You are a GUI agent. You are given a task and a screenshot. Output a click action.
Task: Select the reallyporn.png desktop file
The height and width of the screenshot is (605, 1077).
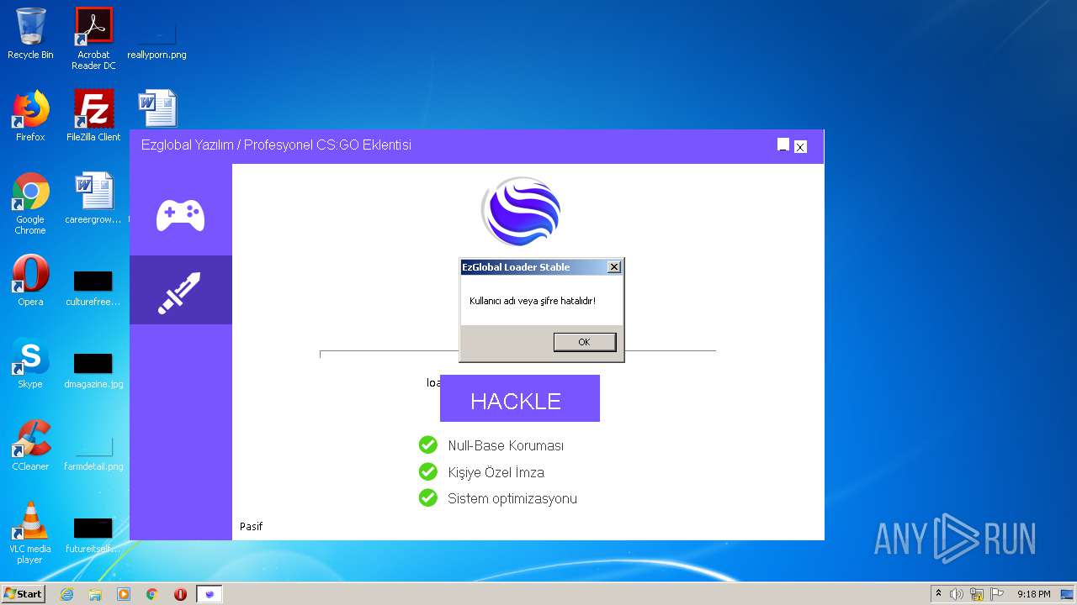point(157,39)
